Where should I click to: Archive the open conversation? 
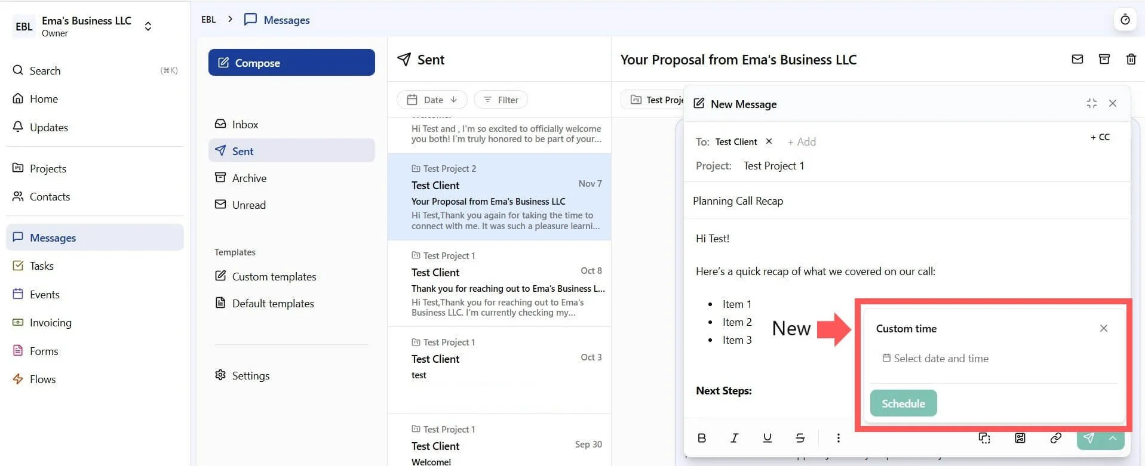1104,59
